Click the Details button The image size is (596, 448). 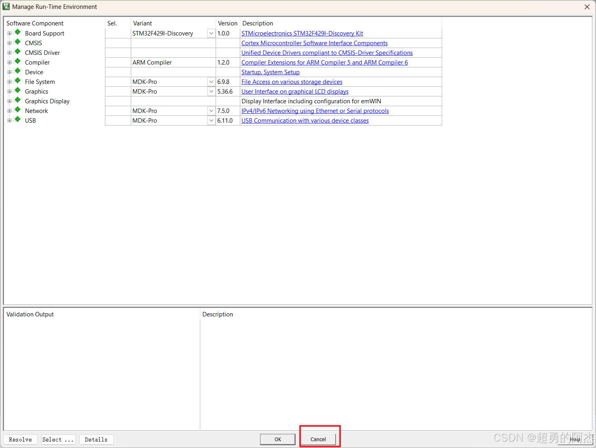(x=96, y=440)
